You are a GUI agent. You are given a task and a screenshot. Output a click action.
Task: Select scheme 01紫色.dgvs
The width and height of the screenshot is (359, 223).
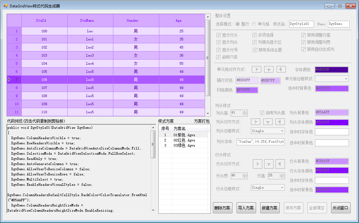tap(184, 135)
